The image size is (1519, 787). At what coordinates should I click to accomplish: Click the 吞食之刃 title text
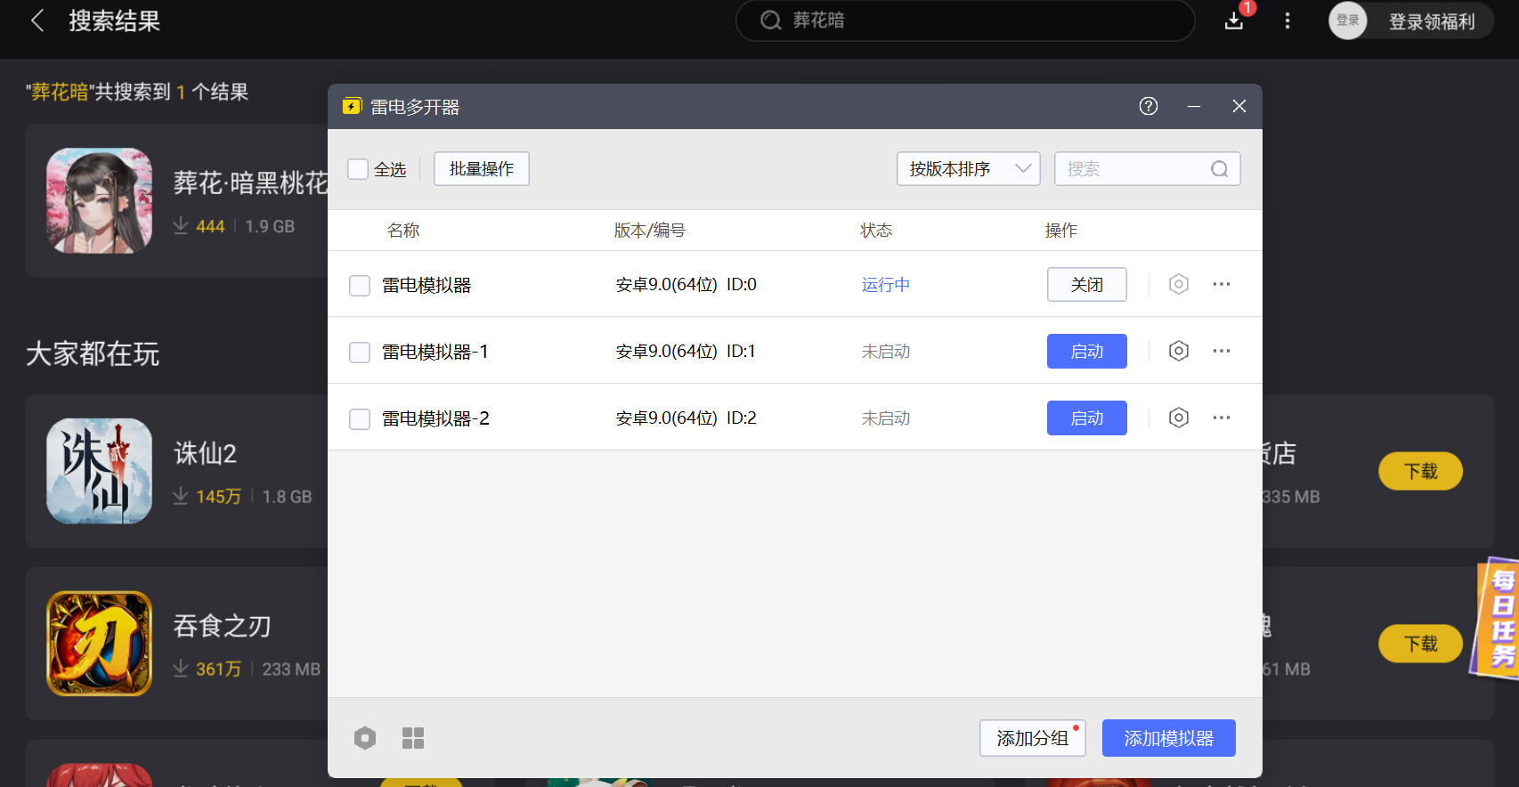point(223,626)
